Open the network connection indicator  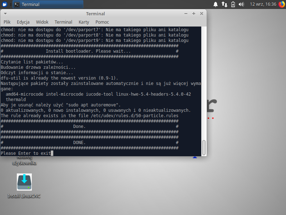(x=225, y=4)
